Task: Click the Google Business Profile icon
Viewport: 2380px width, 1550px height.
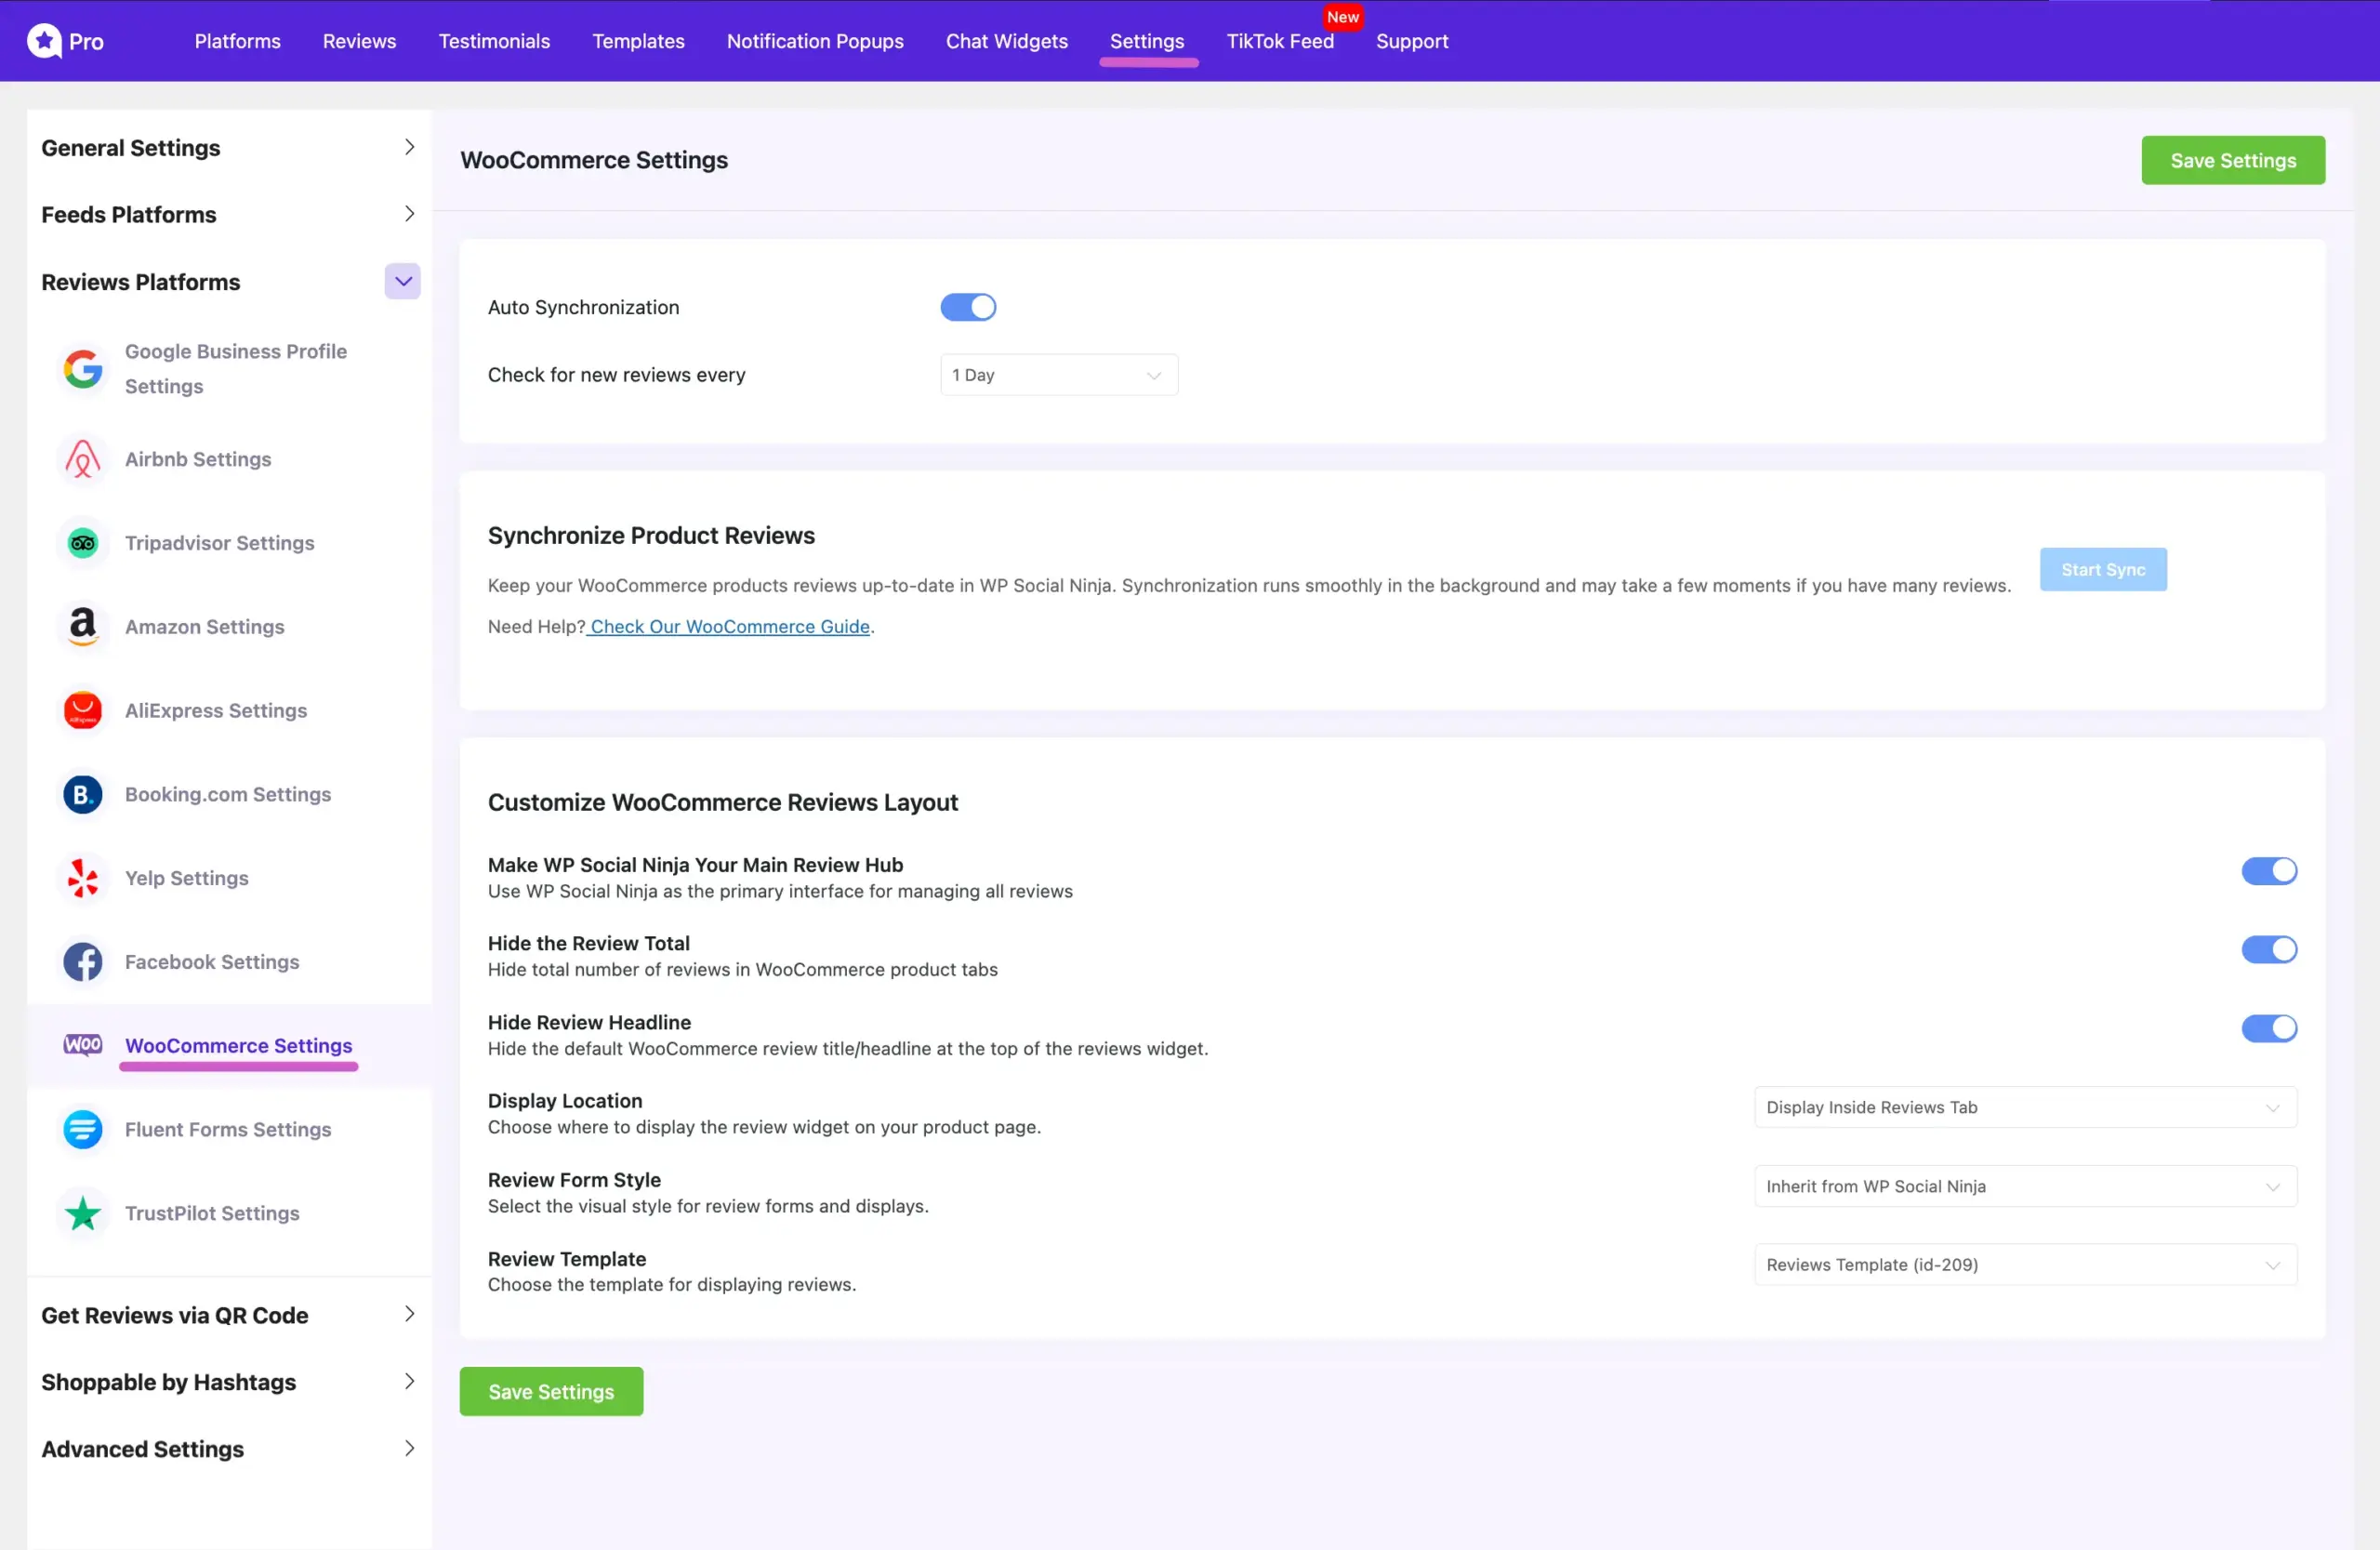Action: (83, 369)
